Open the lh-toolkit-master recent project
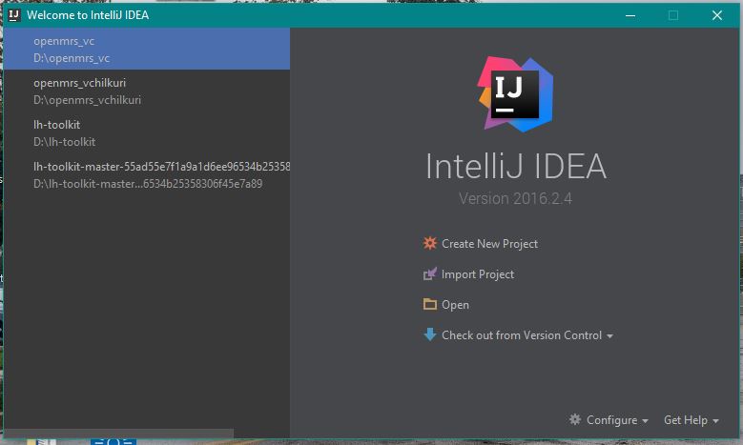The height and width of the screenshot is (445, 743). [147, 174]
